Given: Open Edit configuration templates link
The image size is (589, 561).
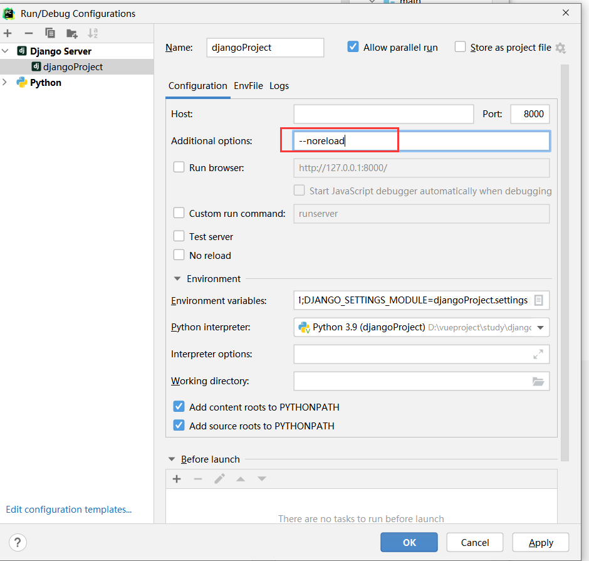Looking at the screenshot, I should 68,510.
